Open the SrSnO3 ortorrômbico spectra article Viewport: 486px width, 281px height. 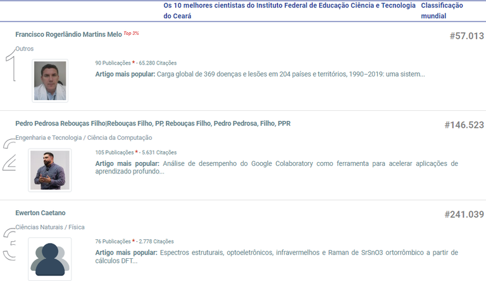[309, 253]
